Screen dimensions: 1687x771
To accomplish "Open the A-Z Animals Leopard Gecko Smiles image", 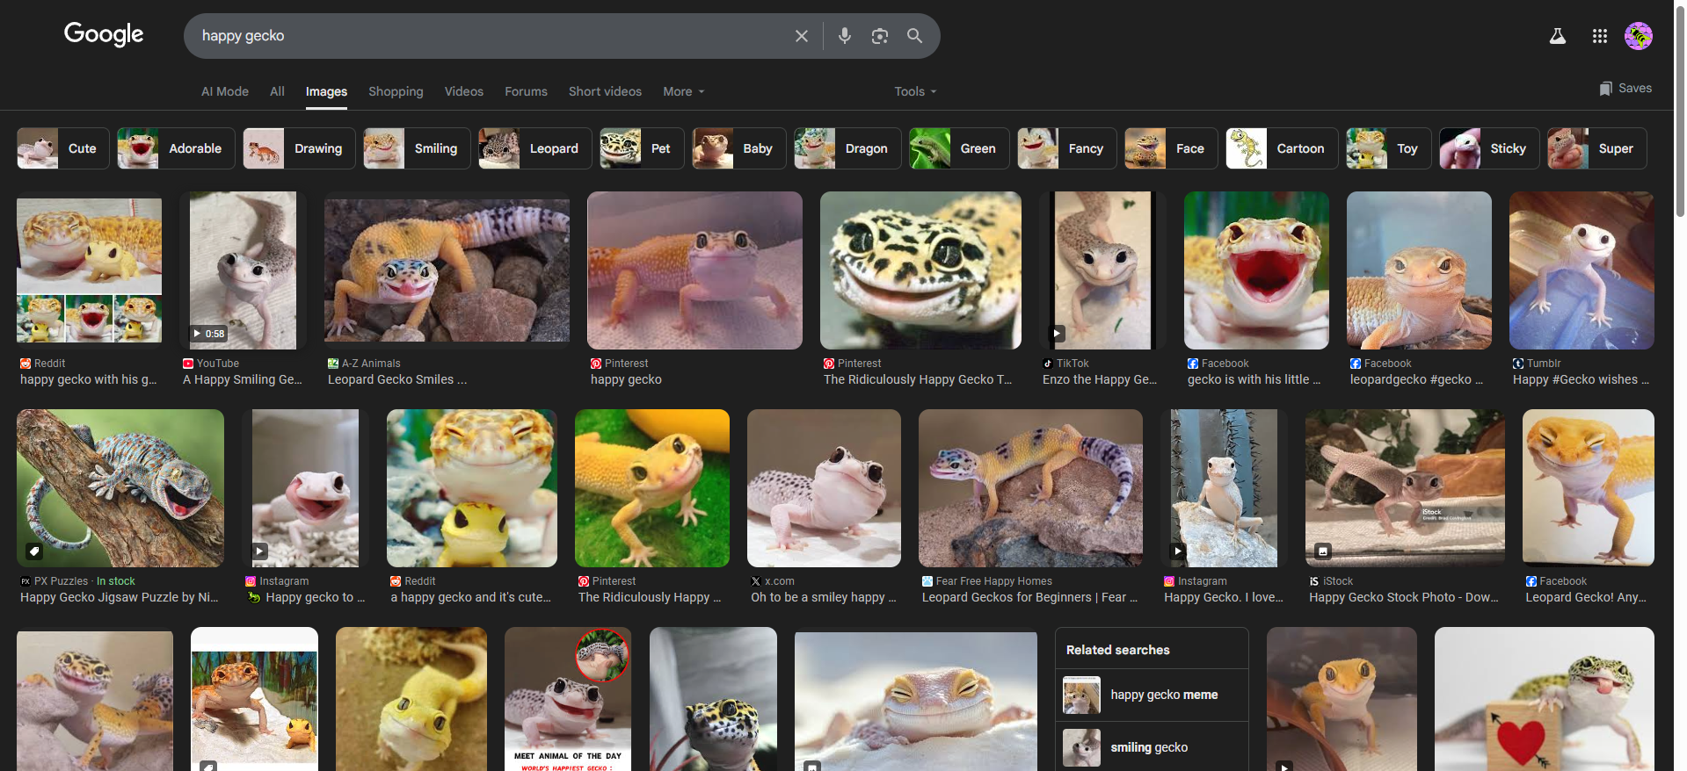I will coord(447,270).
